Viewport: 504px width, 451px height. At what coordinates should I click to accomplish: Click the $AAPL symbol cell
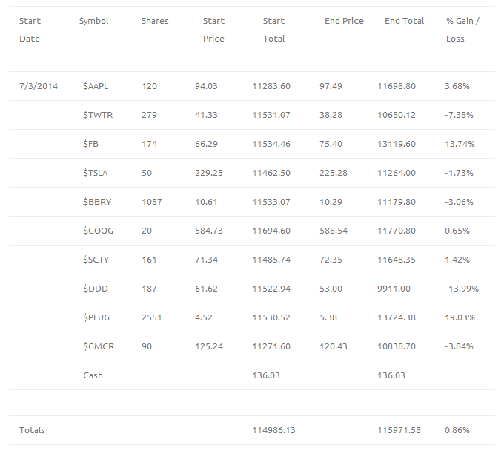tap(96, 86)
